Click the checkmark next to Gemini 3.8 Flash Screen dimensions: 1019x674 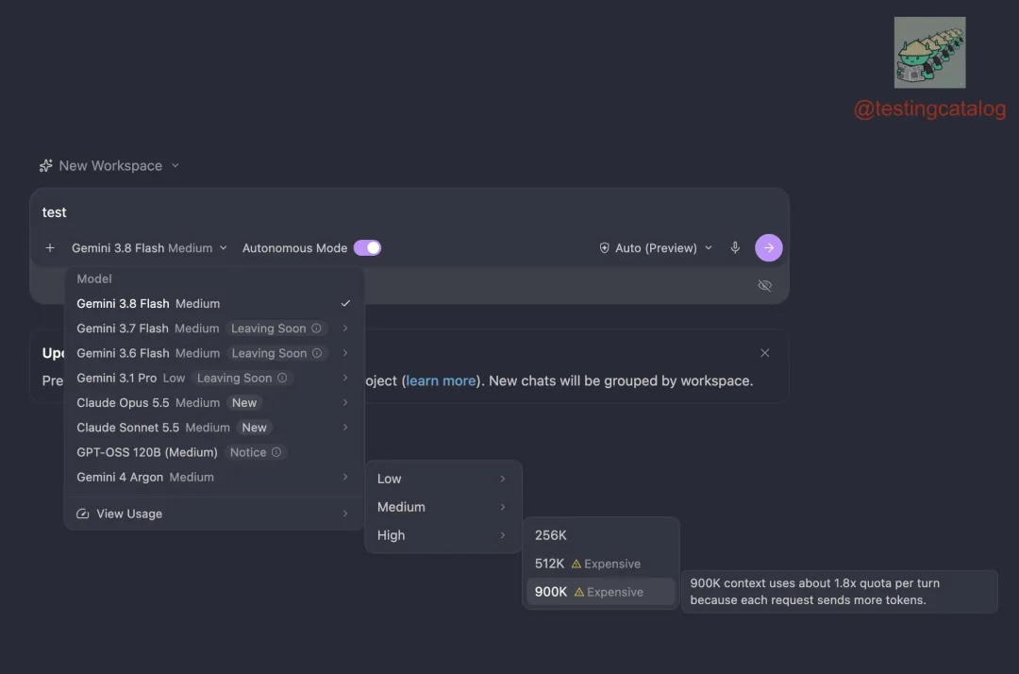click(345, 304)
